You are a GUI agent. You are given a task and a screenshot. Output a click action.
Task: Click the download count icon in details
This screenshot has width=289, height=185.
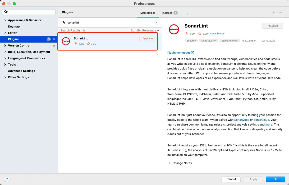[186, 34]
